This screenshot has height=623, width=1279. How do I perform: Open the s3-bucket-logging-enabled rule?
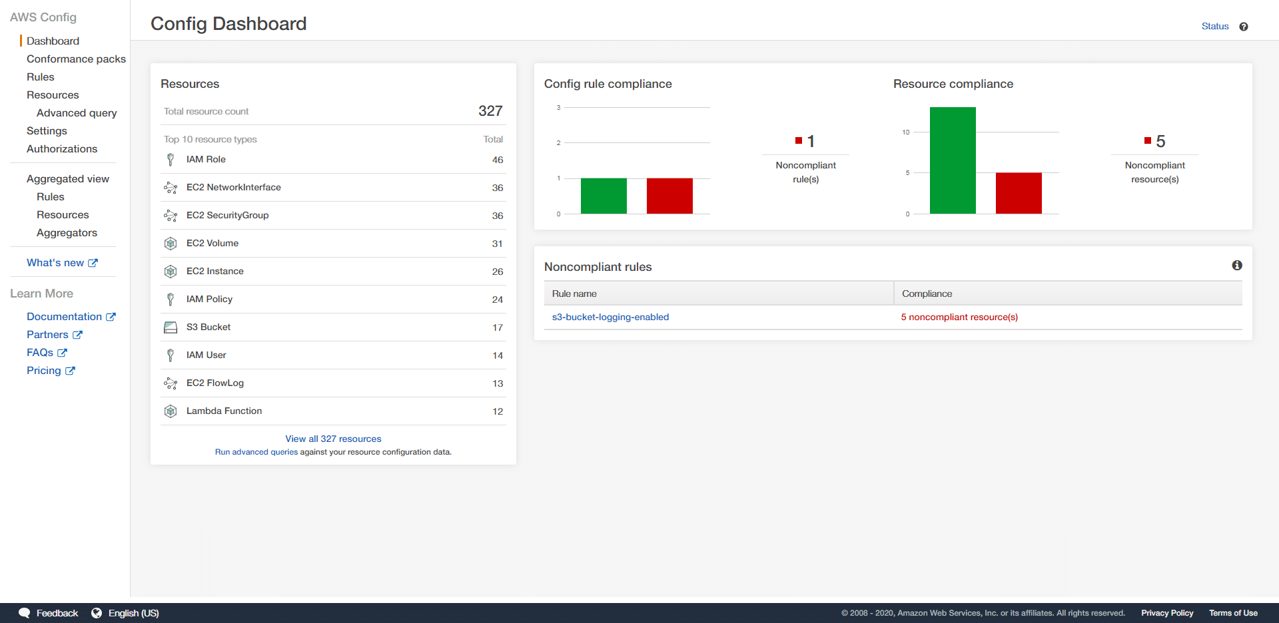[611, 317]
